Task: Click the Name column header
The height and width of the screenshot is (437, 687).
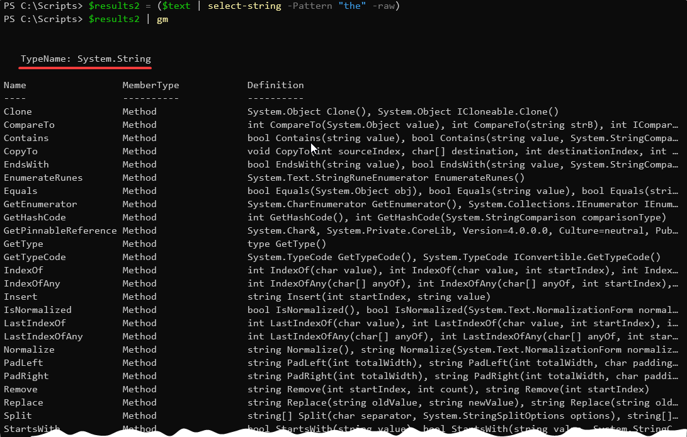Action: pos(15,85)
